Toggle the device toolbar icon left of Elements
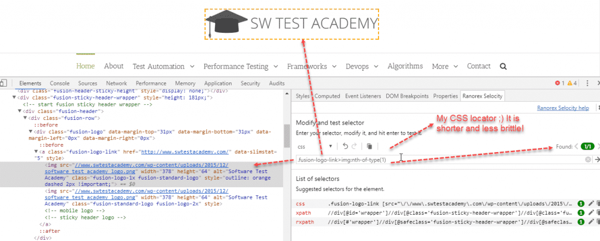 5,84
